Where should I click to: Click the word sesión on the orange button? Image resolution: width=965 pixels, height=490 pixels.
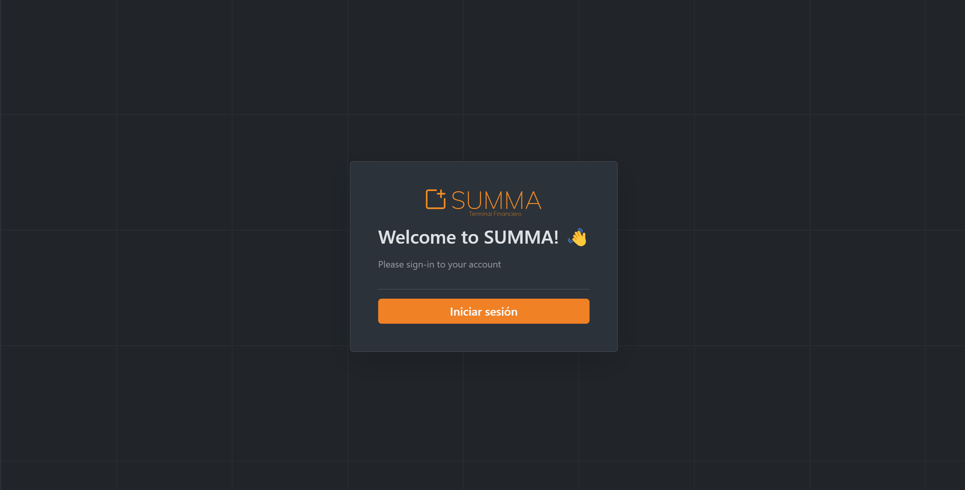501,311
